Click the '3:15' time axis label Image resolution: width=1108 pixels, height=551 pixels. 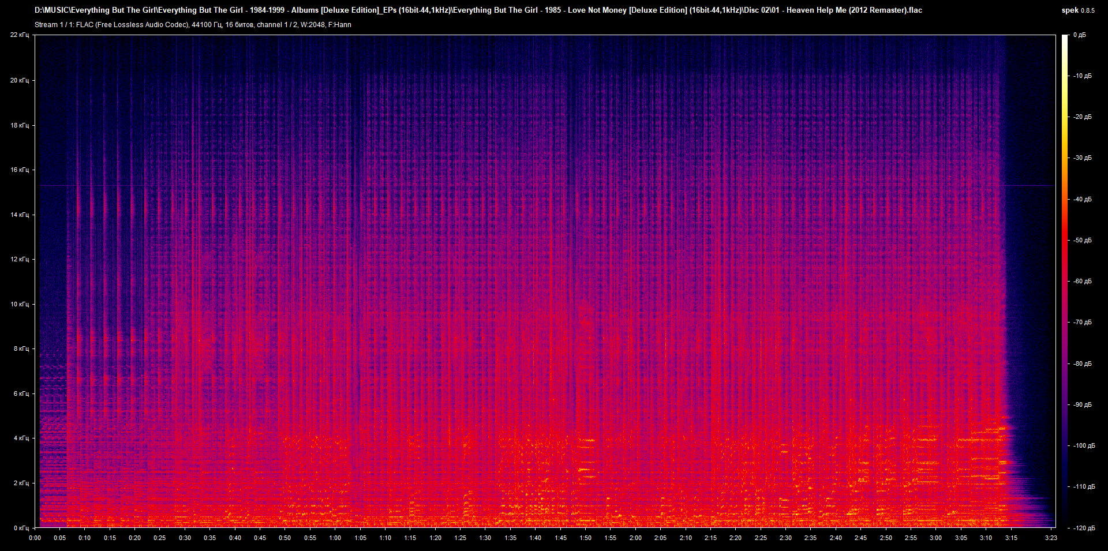tap(1011, 538)
